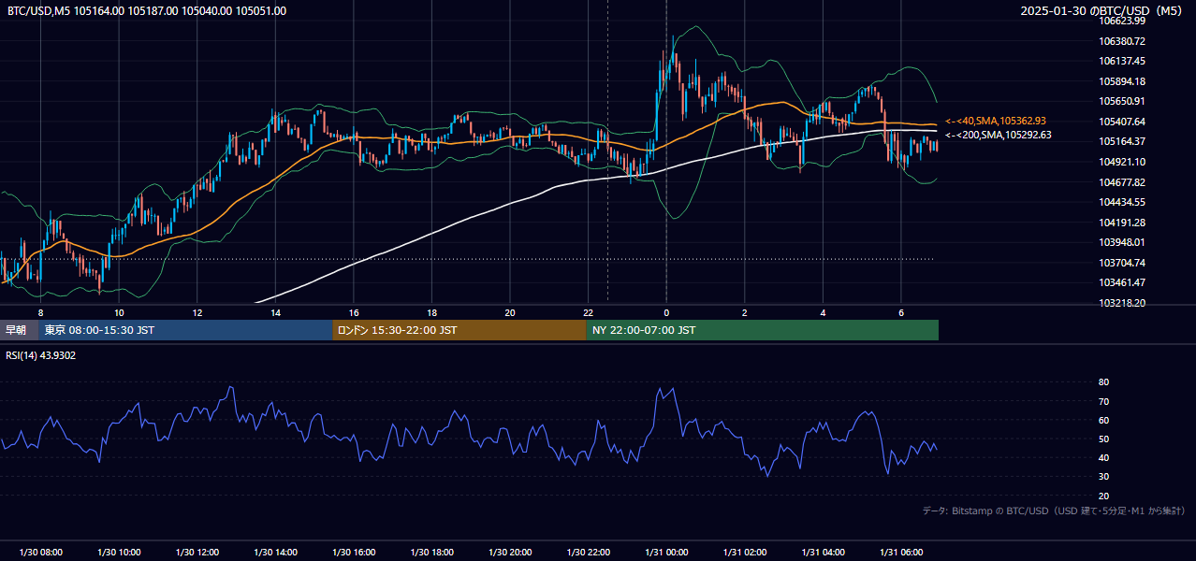Click bottom time label 1/31 02:00
Viewport: 1196px width, 561px height.
tap(745, 553)
